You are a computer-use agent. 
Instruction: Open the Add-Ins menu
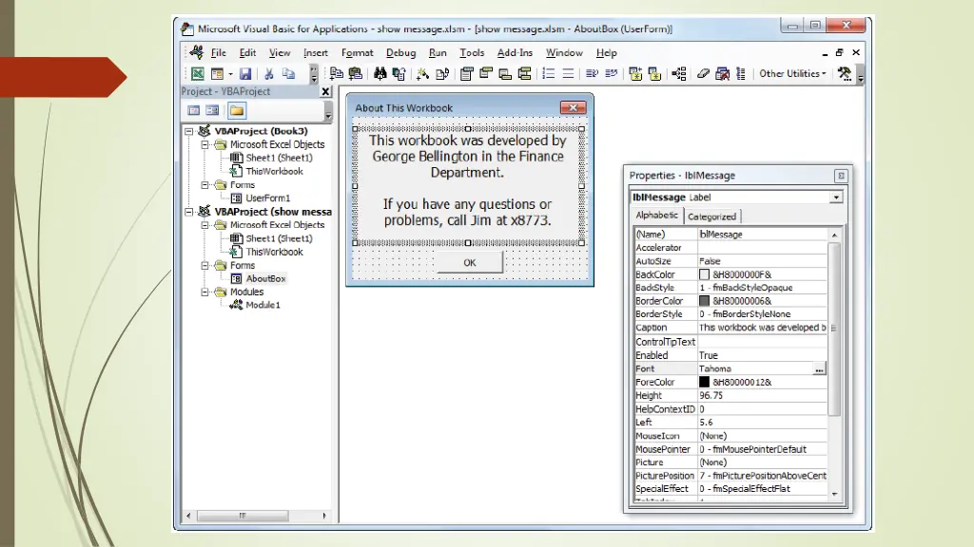coord(515,53)
